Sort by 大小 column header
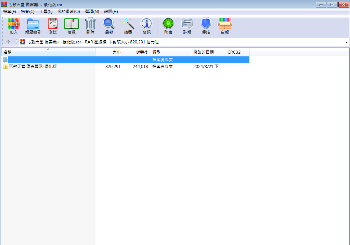Image resolution: width=350 pixels, height=245 pixels. coord(109,52)
